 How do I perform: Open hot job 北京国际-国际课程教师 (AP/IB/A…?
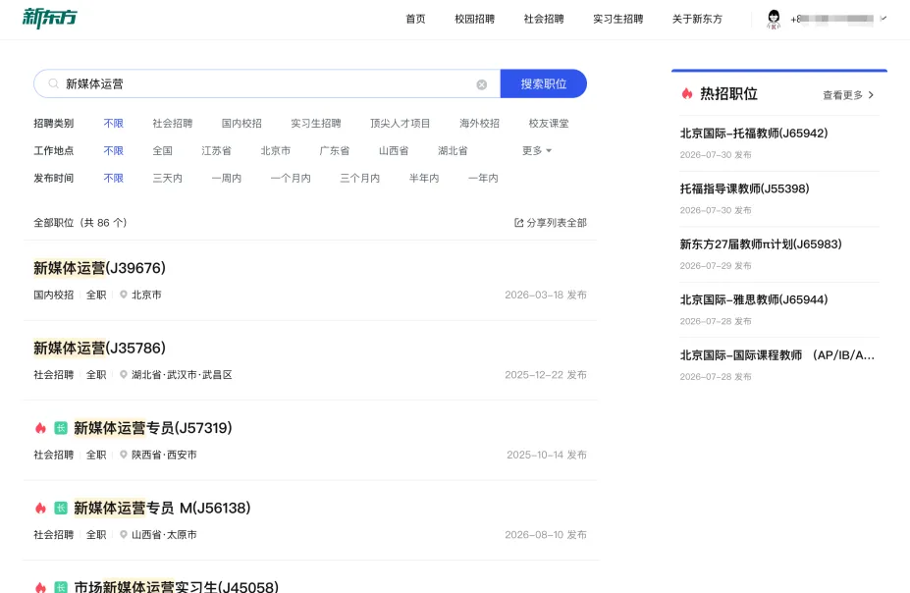(x=777, y=355)
